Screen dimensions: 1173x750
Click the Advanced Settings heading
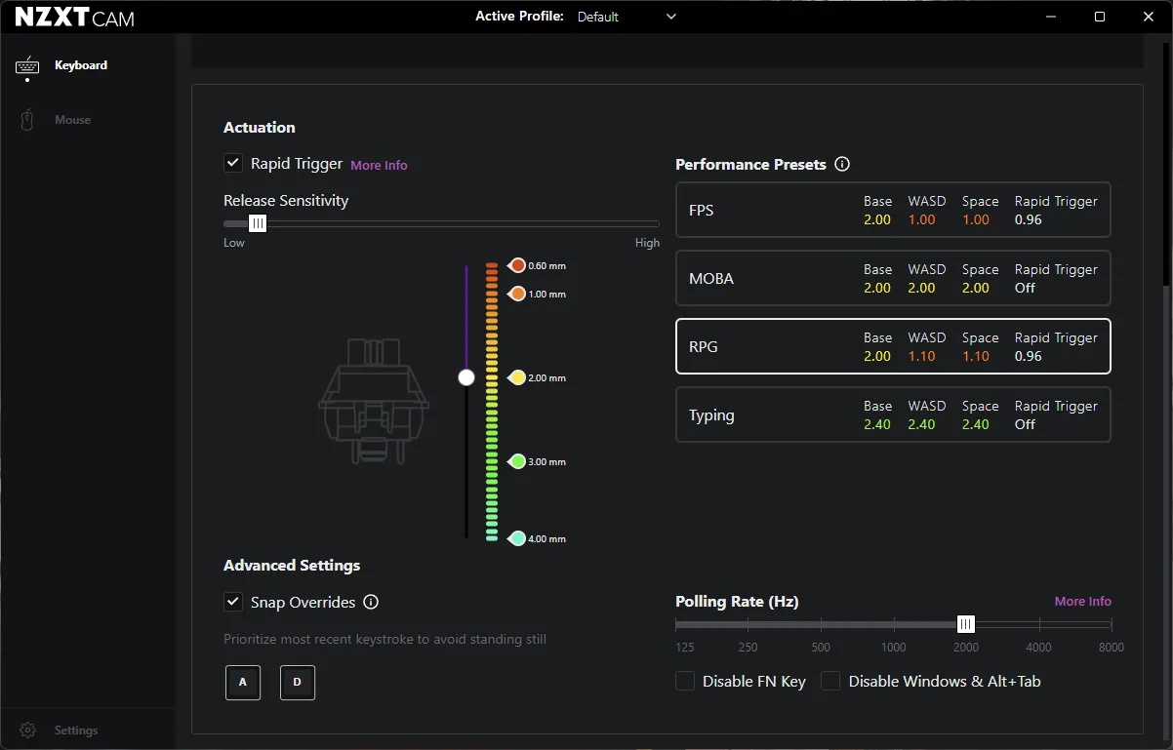click(292, 566)
